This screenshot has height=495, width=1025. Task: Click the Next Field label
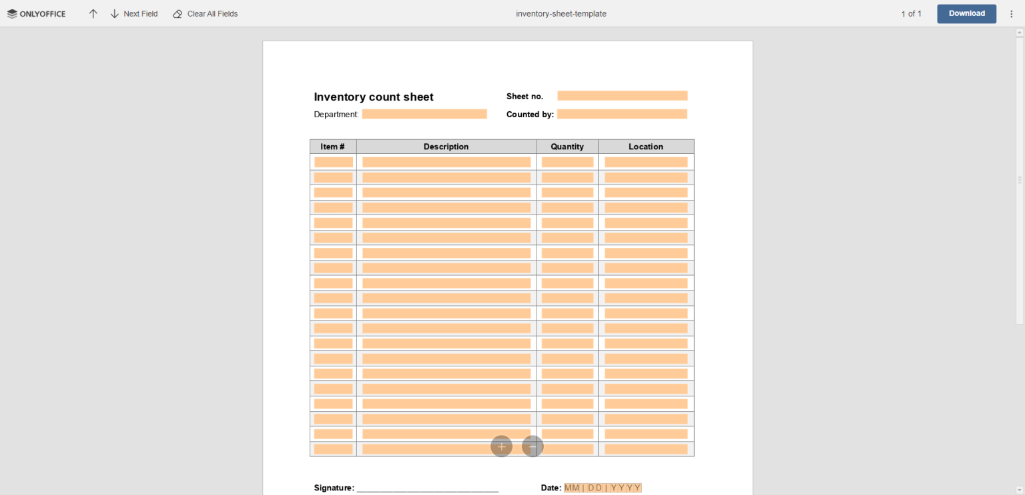coord(140,13)
